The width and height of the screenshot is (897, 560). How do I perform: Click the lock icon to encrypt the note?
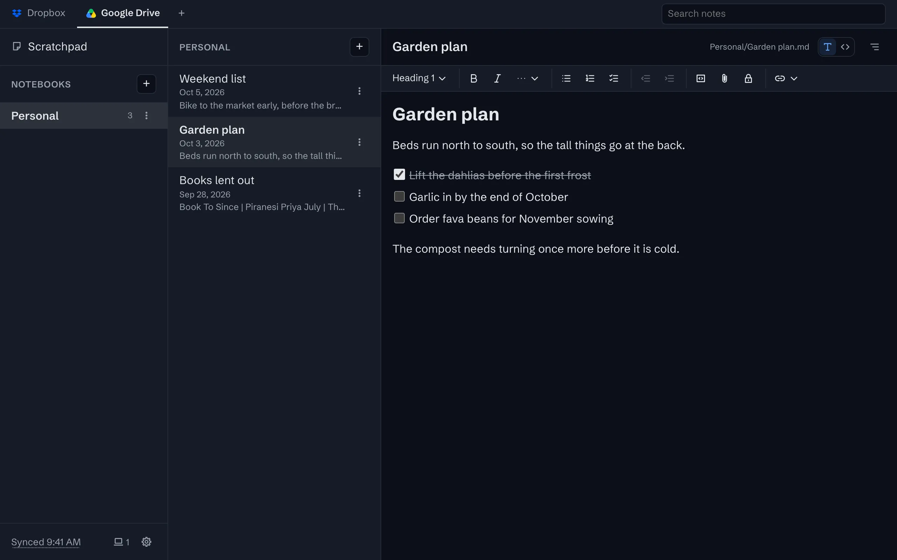click(x=748, y=78)
